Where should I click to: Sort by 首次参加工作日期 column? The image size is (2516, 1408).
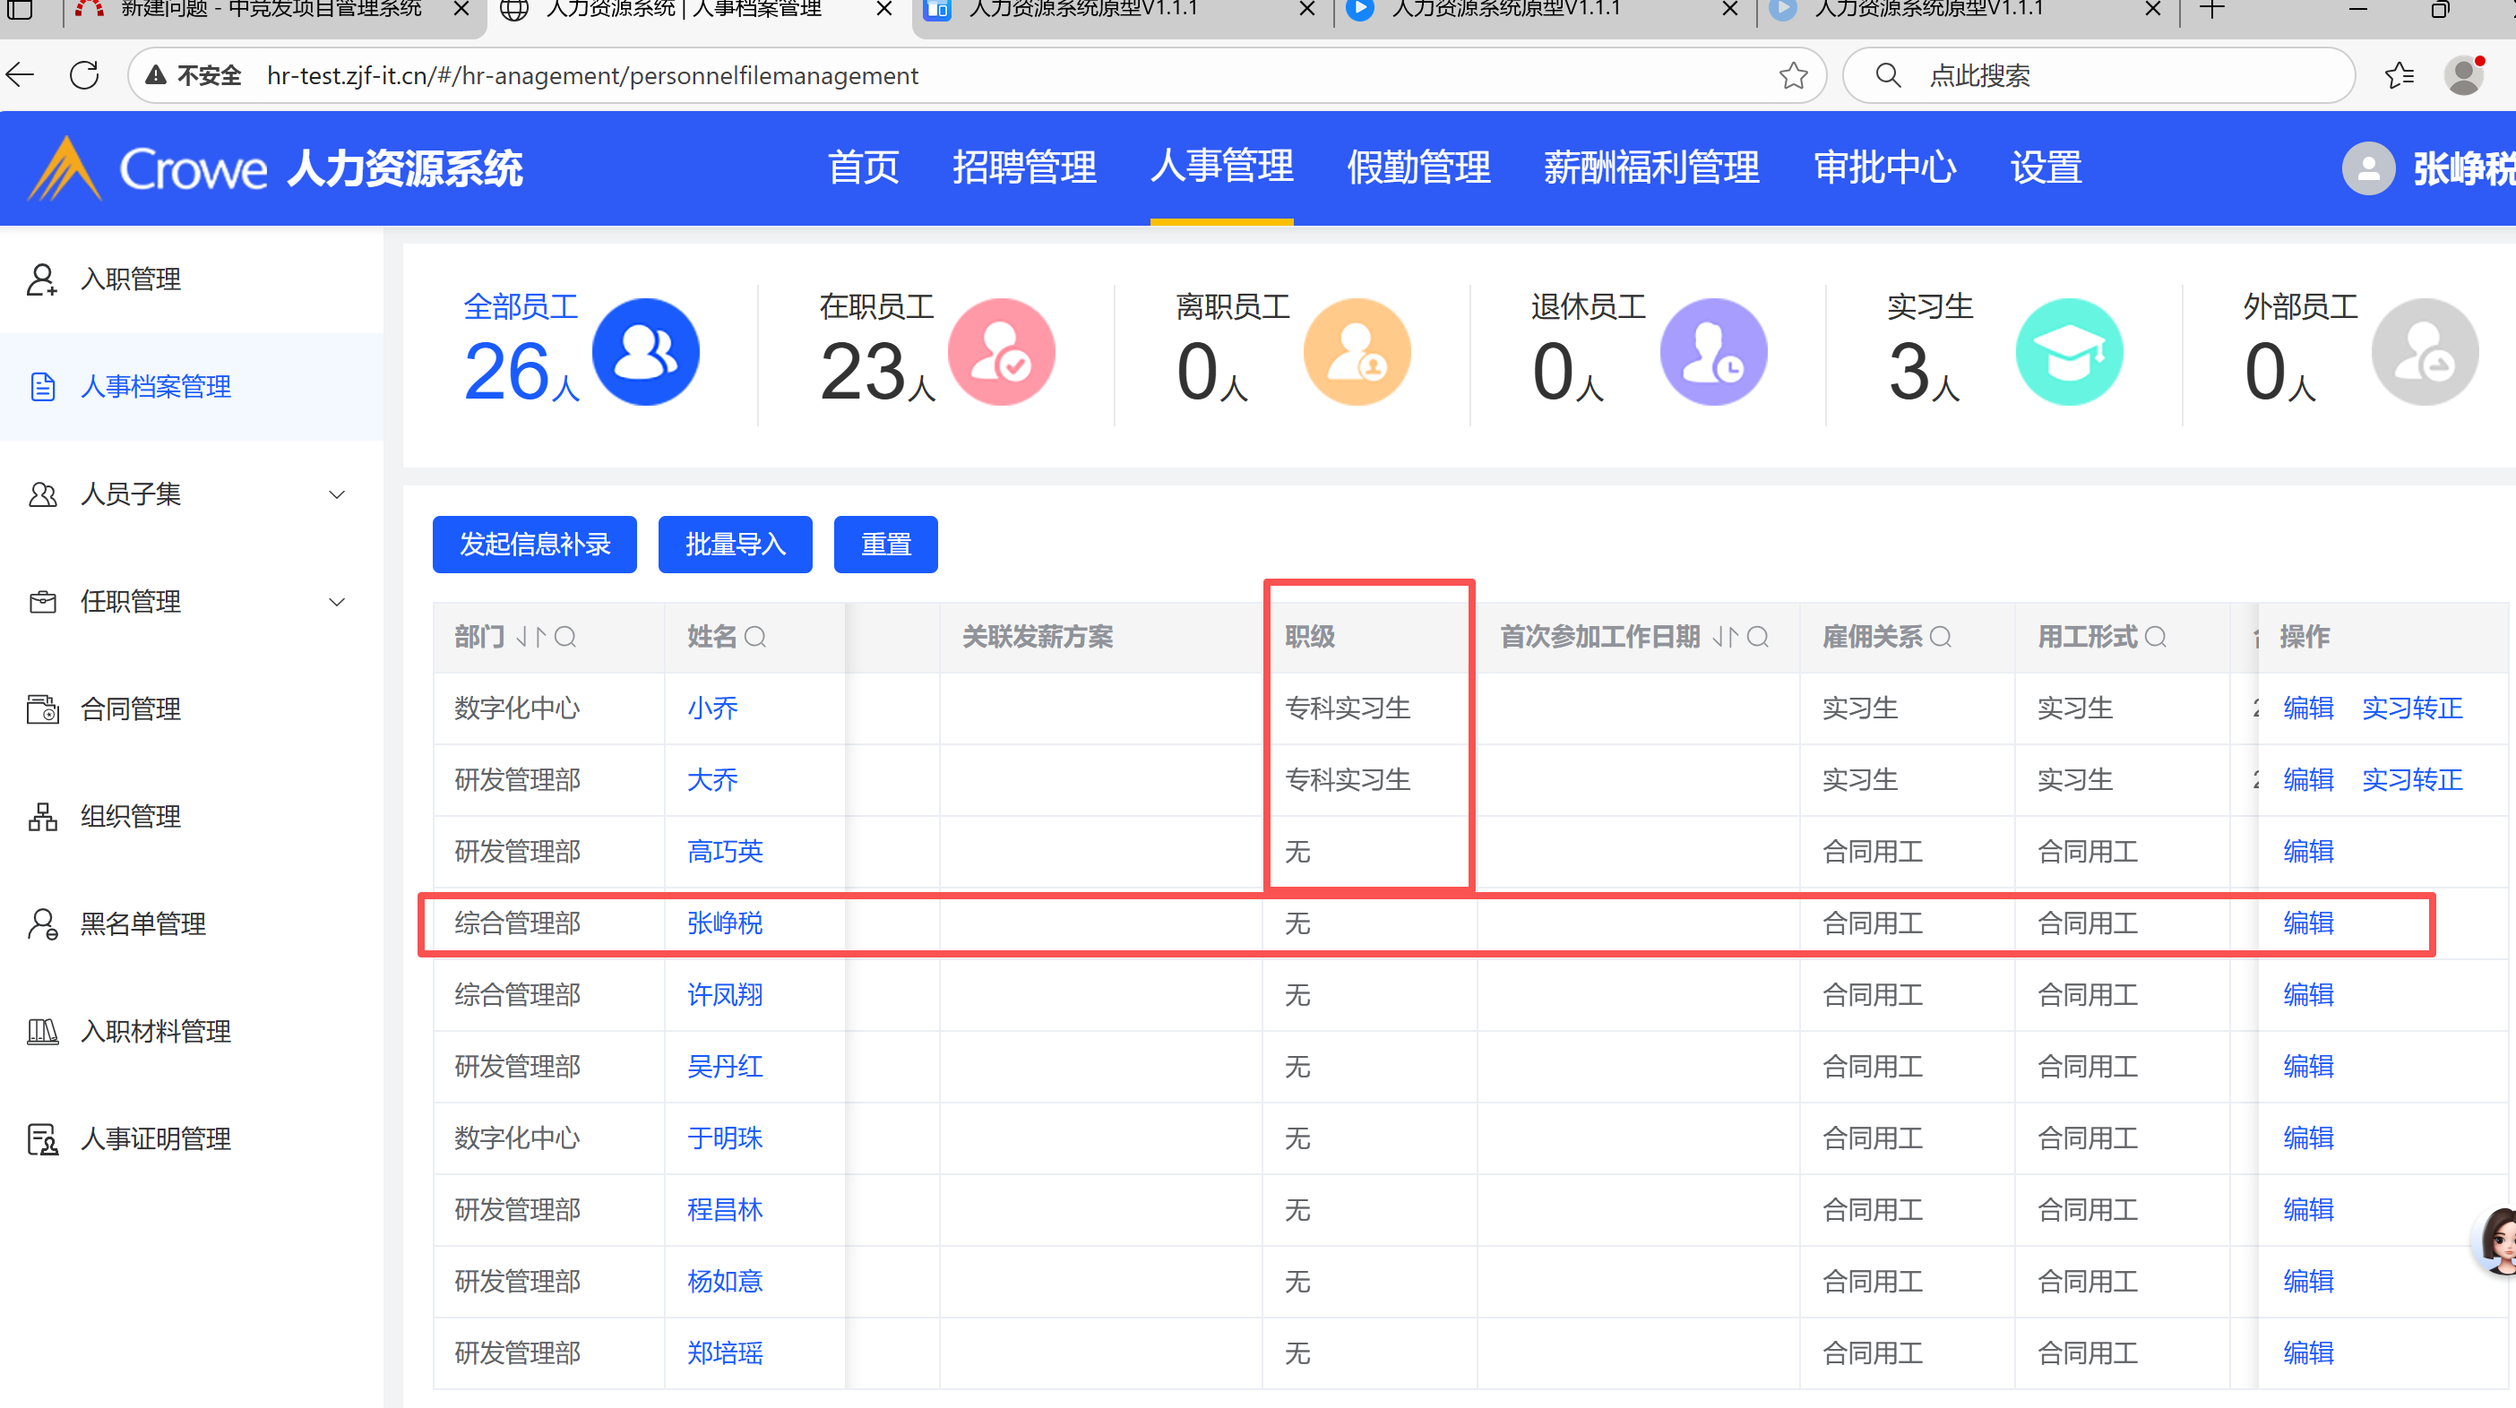pyautogui.click(x=1725, y=638)
